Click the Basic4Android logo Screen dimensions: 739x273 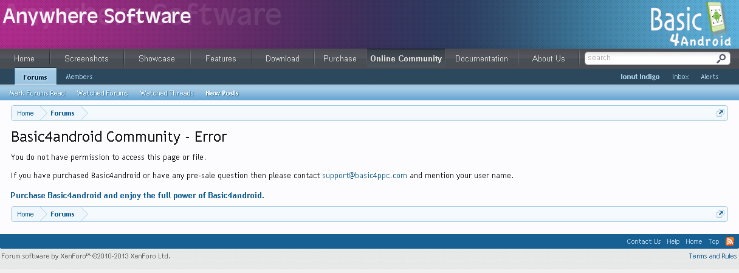691,24
